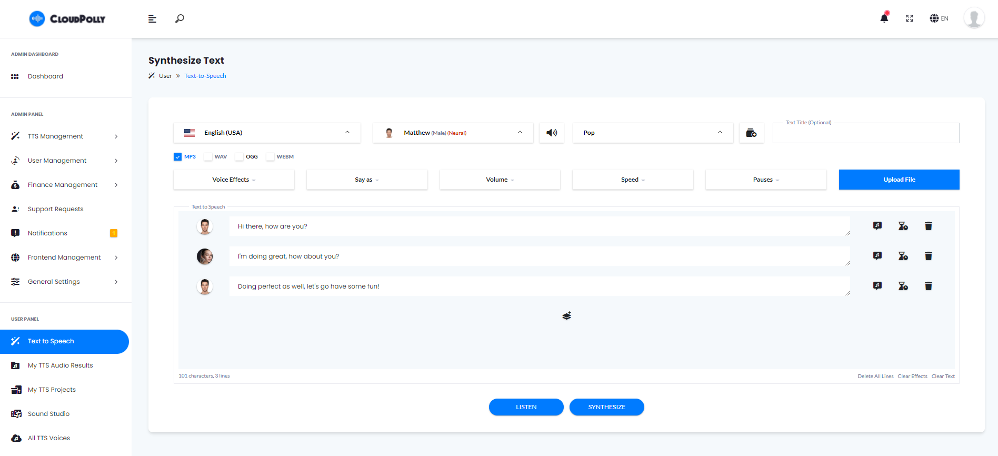Click the Upload File button
The height and width of the screenshot is (456, 998).
[899, 180]
